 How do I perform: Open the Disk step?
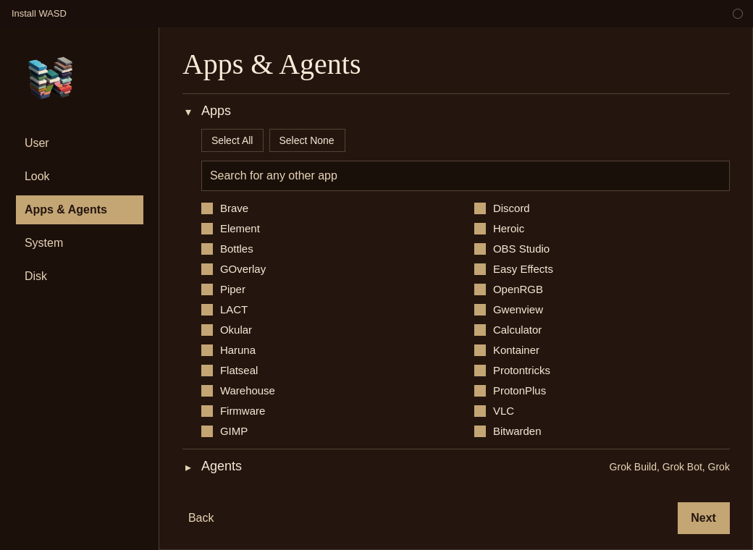(x=79, y=276)
